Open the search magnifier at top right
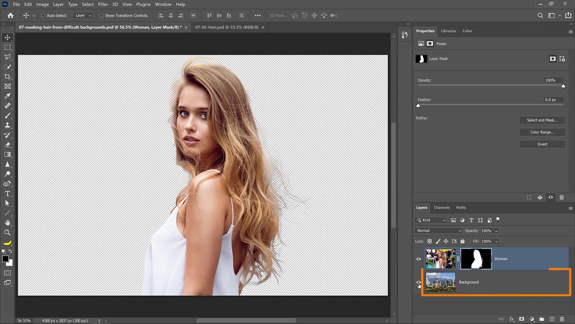Screen dimensions: 575x324 coord(540,15)
